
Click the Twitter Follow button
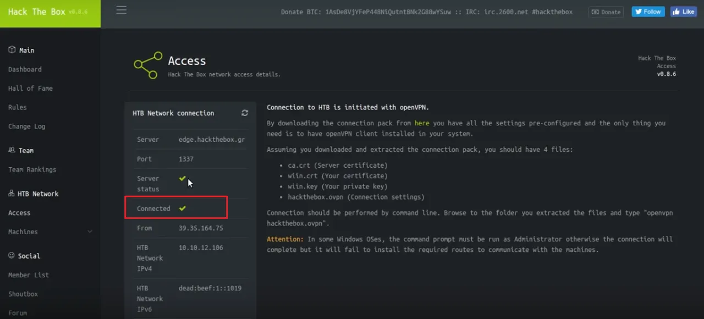coord(648,12)
